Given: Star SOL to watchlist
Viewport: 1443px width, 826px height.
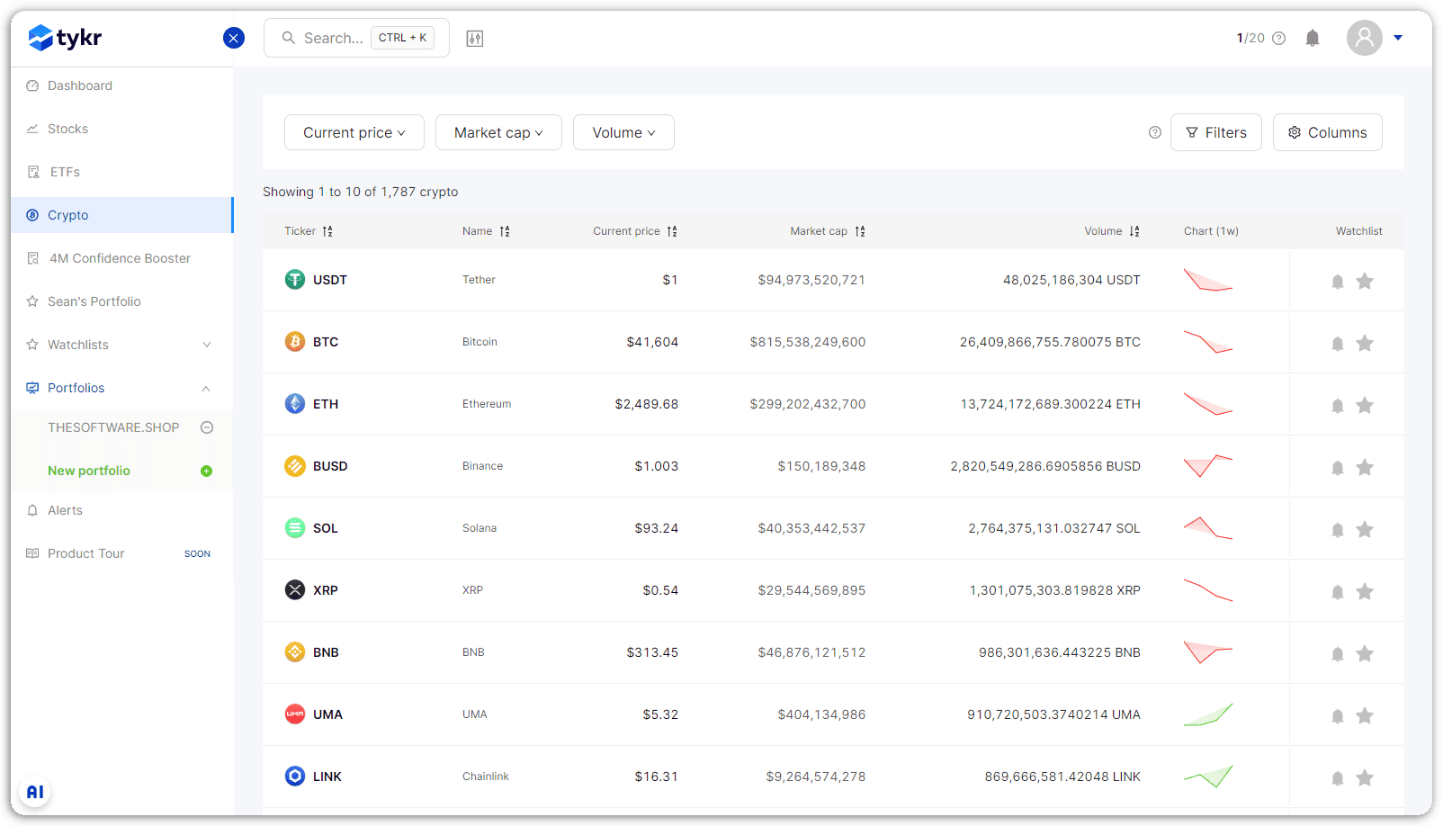Looking at the screenshot, I should [x=1365, y=529].
